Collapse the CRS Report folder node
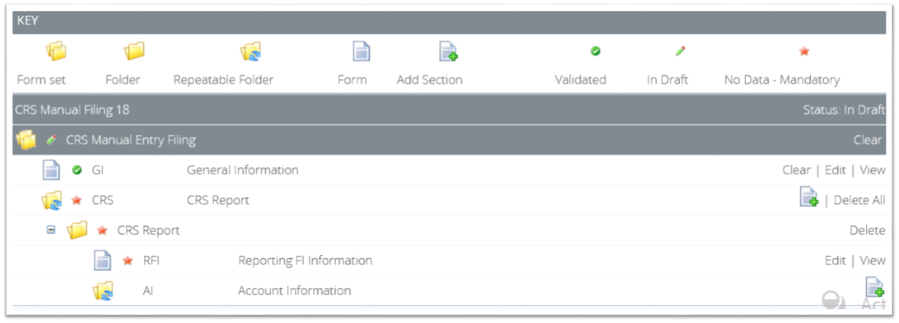This screenshot has width=899, height=323. 51,230
